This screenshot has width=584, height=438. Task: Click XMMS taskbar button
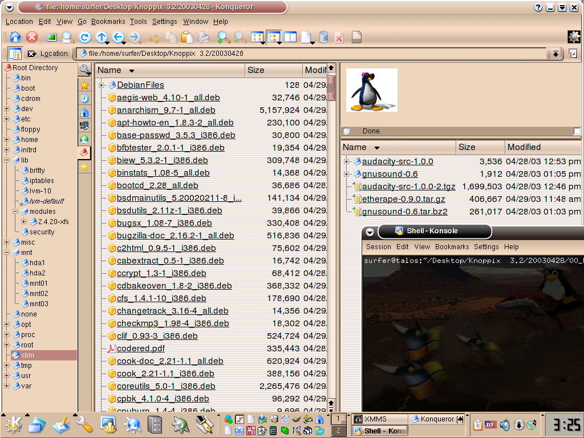tap(379, 419)
